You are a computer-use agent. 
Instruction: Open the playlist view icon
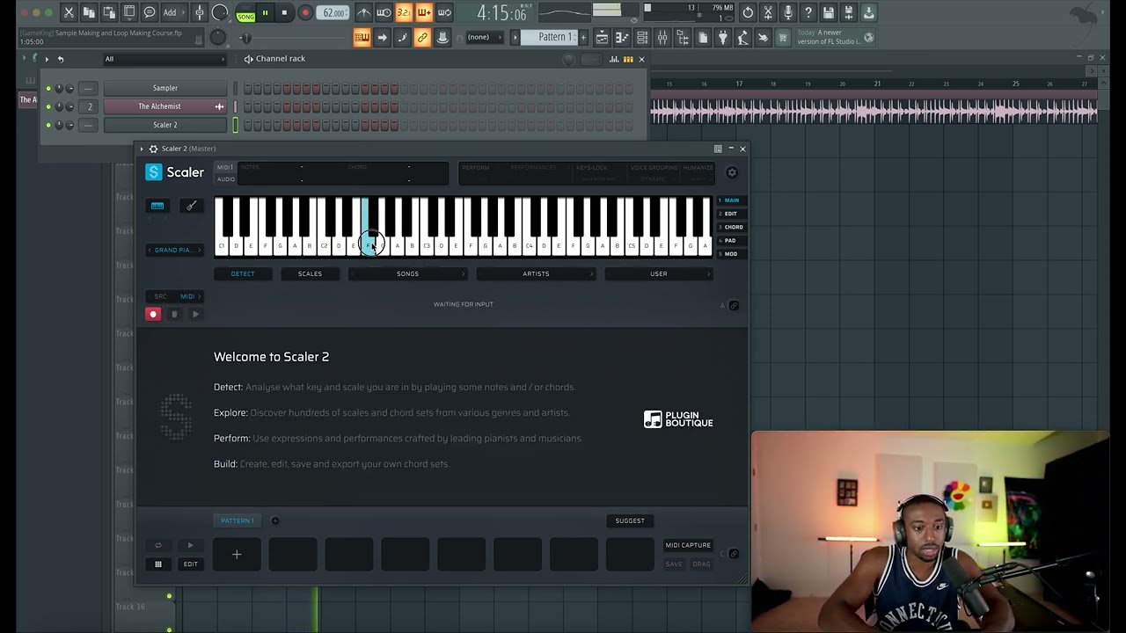[602, 38]
